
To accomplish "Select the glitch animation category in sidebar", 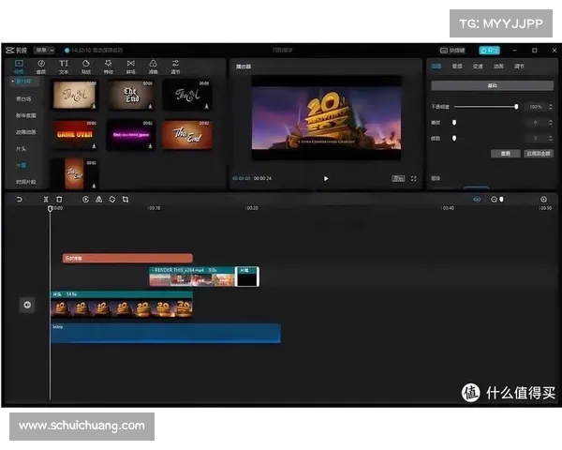I will coord(26,132).
